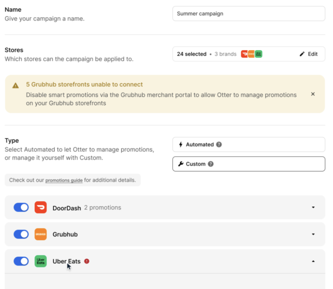Expand the DoorDash promotions section
The image size is (333, 289).
click(313, 207)
